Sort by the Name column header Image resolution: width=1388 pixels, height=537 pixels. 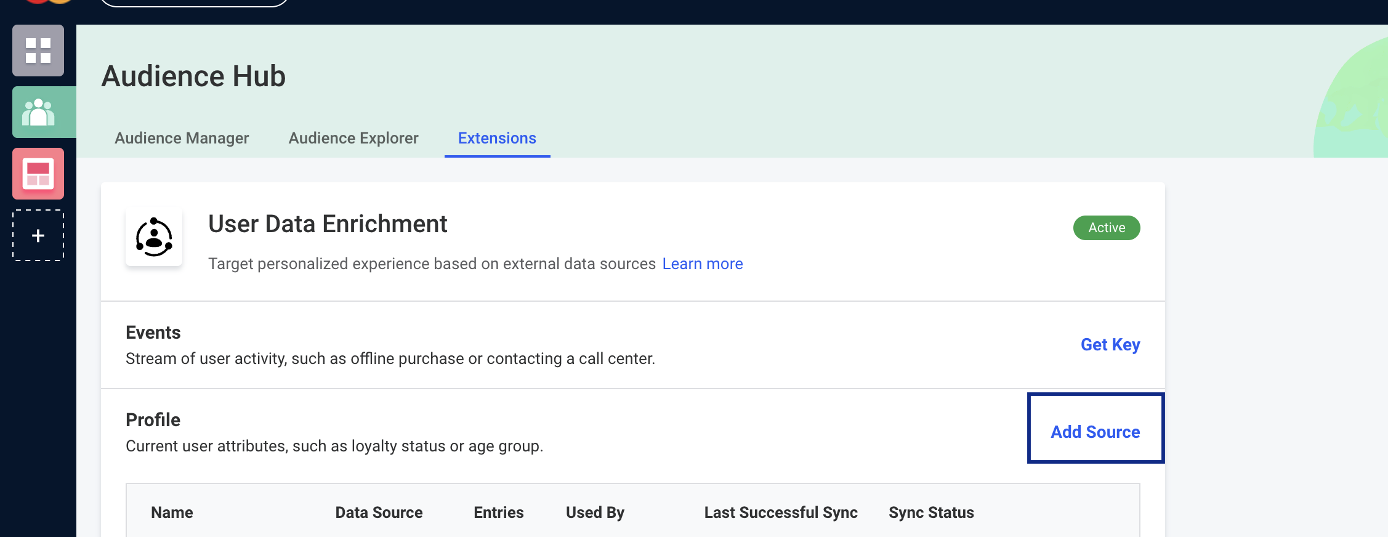click(172, 512)
